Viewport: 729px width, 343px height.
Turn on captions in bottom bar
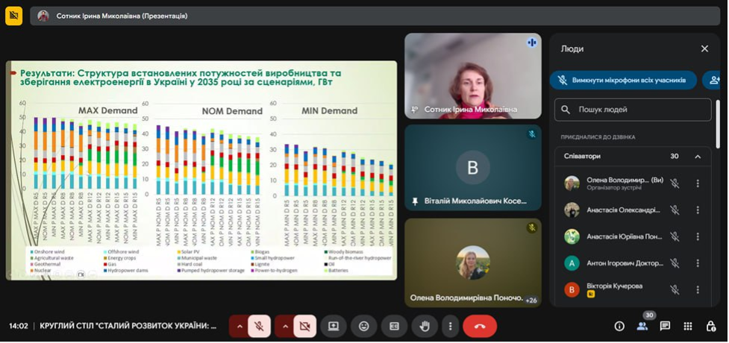(x=394, y=326)
